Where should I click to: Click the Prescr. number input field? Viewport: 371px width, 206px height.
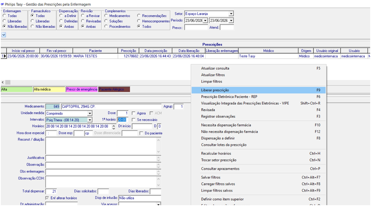click(196, 28)
